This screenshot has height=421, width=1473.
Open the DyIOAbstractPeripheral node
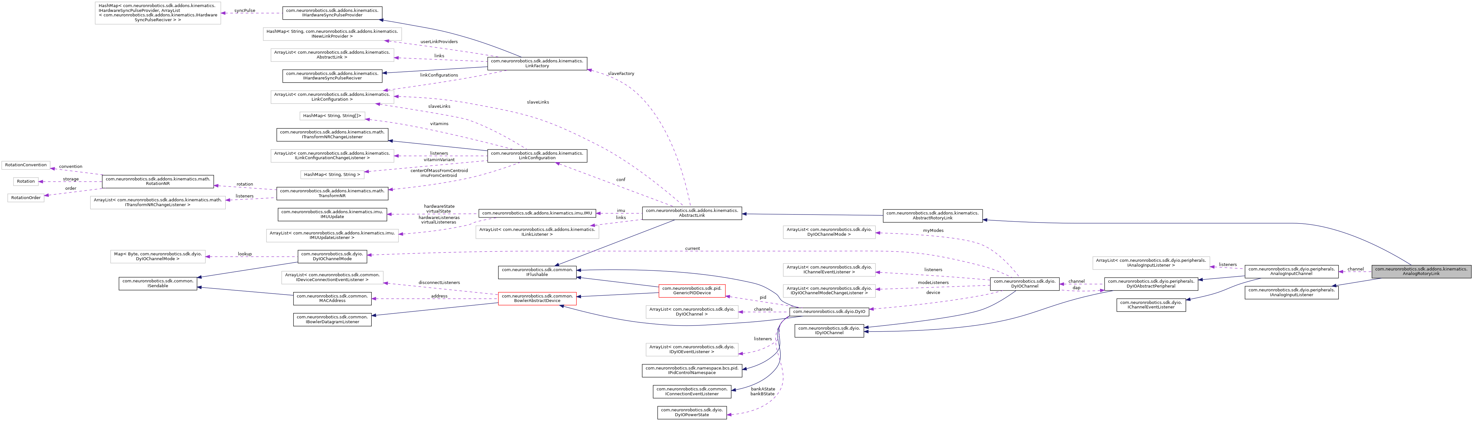[1151, 284]
